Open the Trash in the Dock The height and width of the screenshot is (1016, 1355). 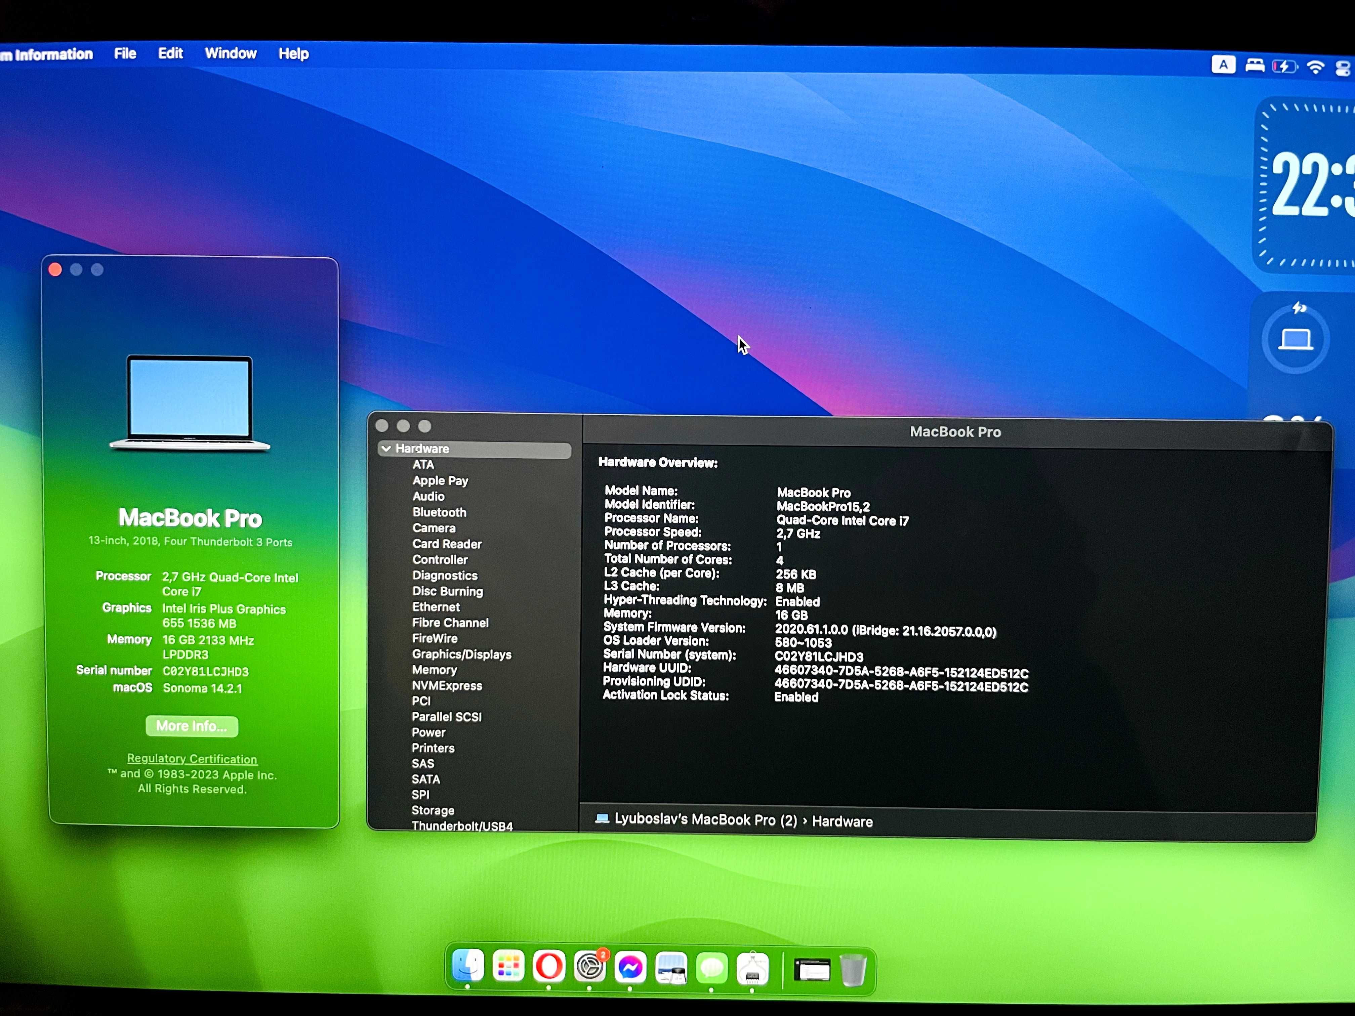click(853, 969)
